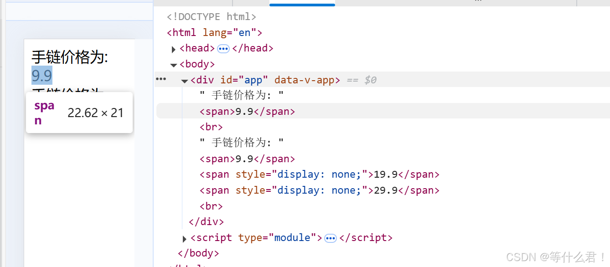Select the html lang="en" node
610x267 pixels.
click(215, 33)
